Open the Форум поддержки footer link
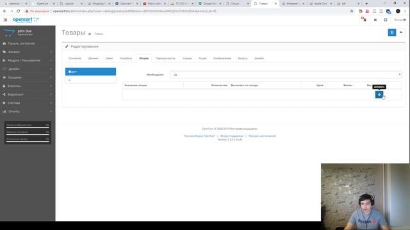The width and height of the screenshot is (410, 230). (x=232, y=136)
